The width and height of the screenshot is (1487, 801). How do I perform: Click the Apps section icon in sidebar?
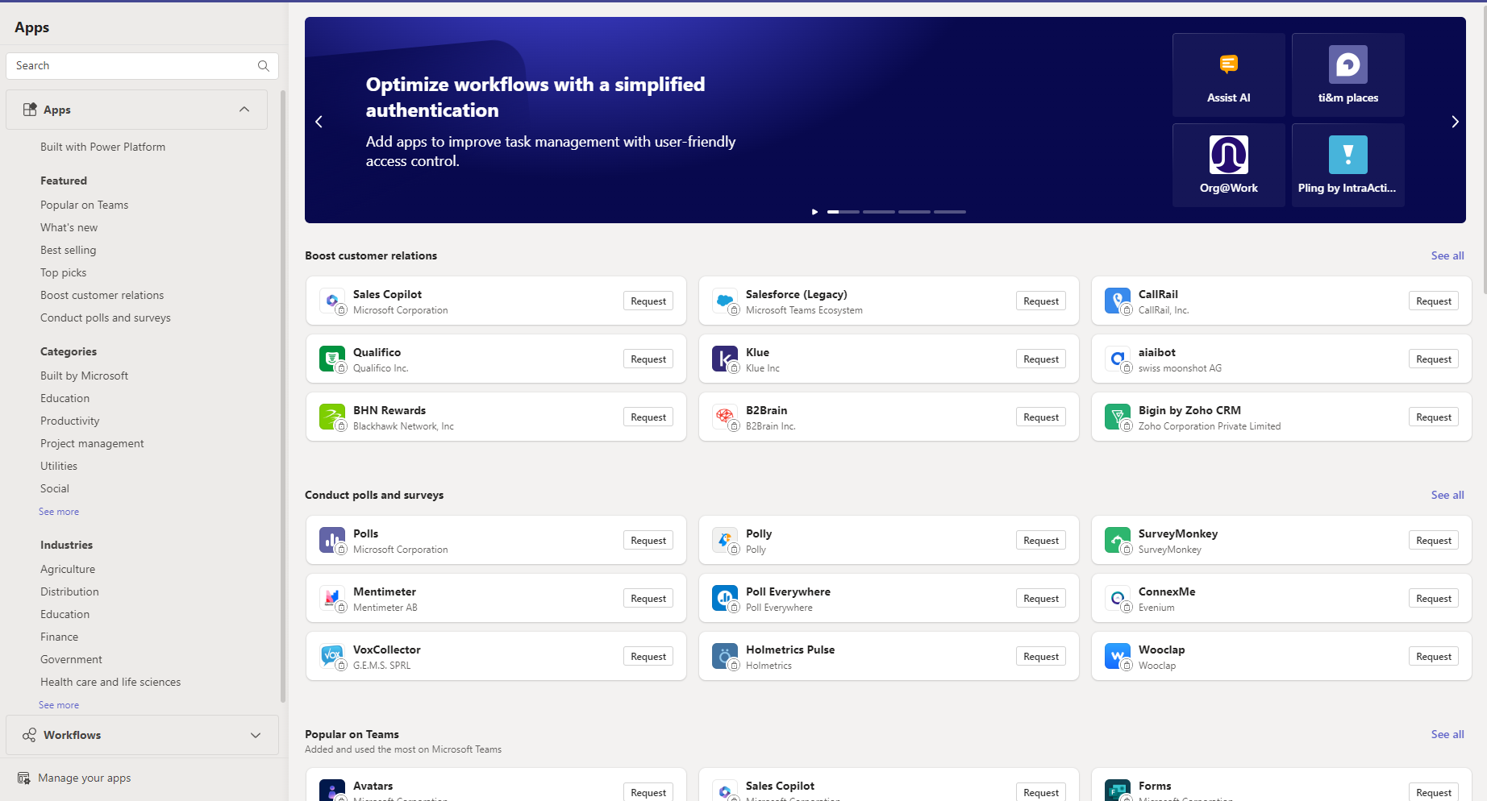(x=30, y=110)
